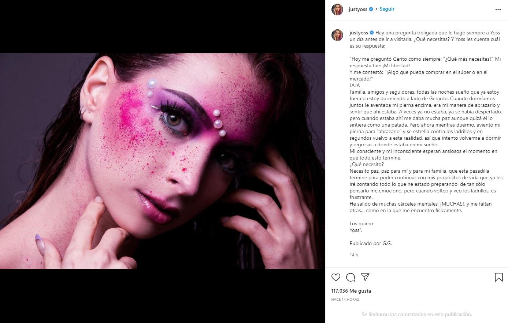Save post with the bookmark icon
The height and width of the screenshot is (323, 508).
[498, 277]
